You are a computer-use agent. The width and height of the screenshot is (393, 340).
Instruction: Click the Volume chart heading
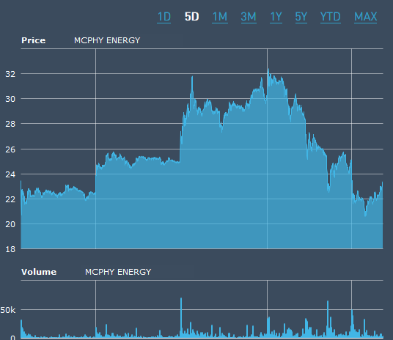[39, 272]
